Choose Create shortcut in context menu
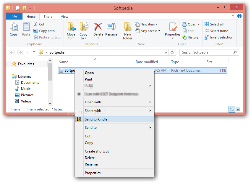Image resolution: width=251 pixels, height=183 pixels. [114, 151]
